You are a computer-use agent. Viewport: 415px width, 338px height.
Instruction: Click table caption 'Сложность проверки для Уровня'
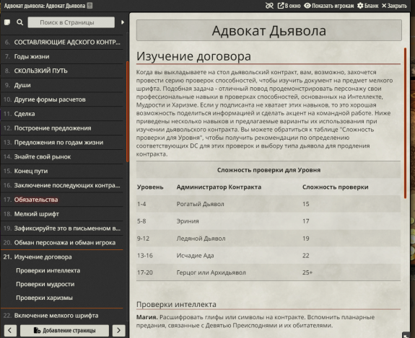[268, 170]
